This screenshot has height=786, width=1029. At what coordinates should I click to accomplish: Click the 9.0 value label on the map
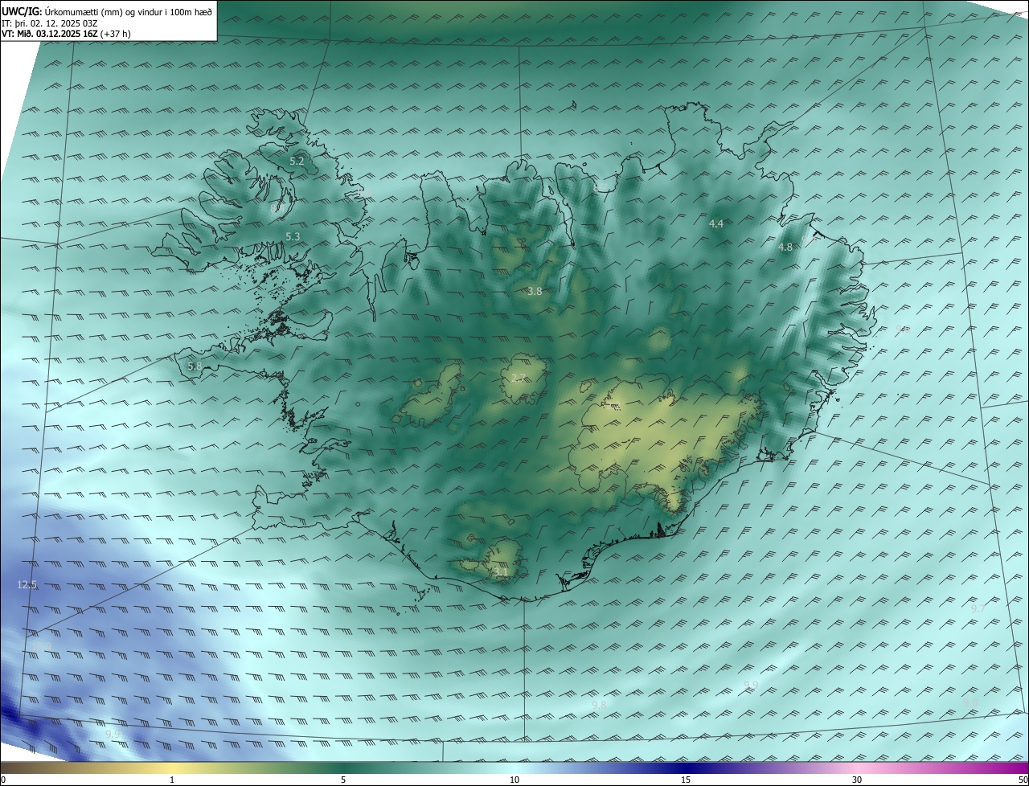point(971,702)
